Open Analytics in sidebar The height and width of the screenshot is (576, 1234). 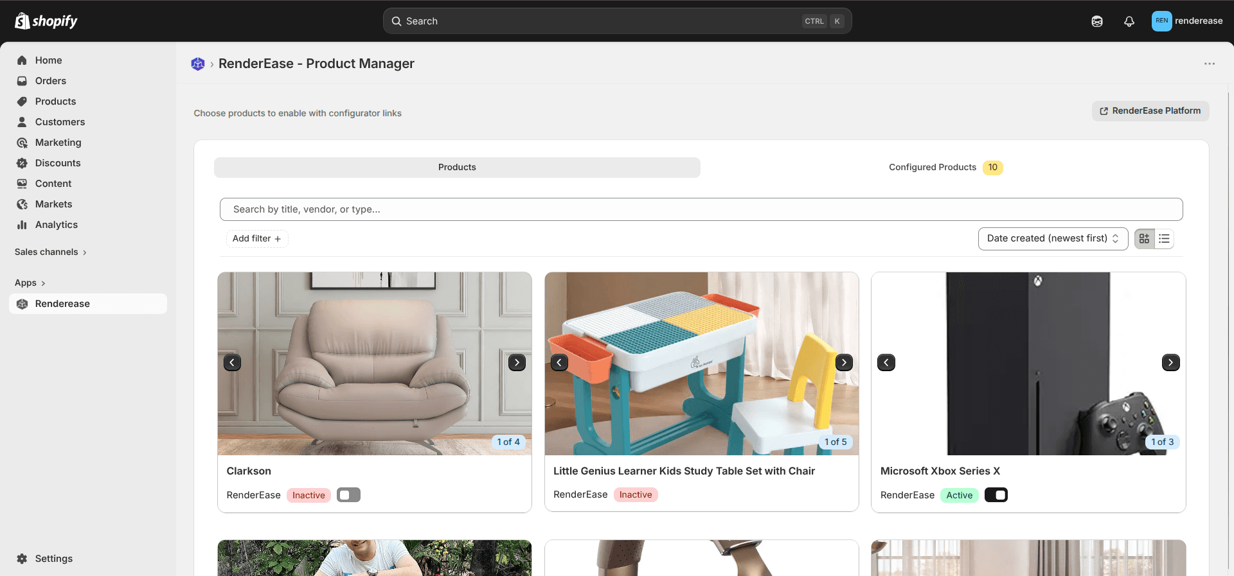[88, 225]
